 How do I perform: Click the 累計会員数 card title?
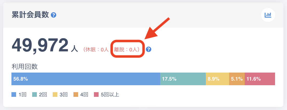(30, 15)
